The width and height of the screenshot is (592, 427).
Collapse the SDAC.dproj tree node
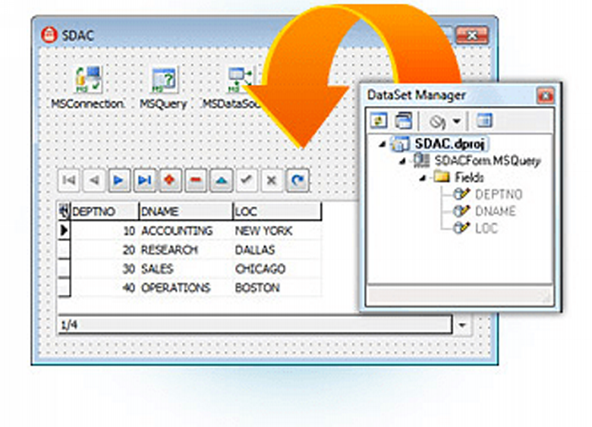click(x=383, y=144)
